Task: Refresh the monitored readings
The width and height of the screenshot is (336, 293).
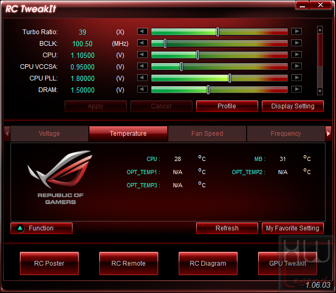Action: pos(227,228)
